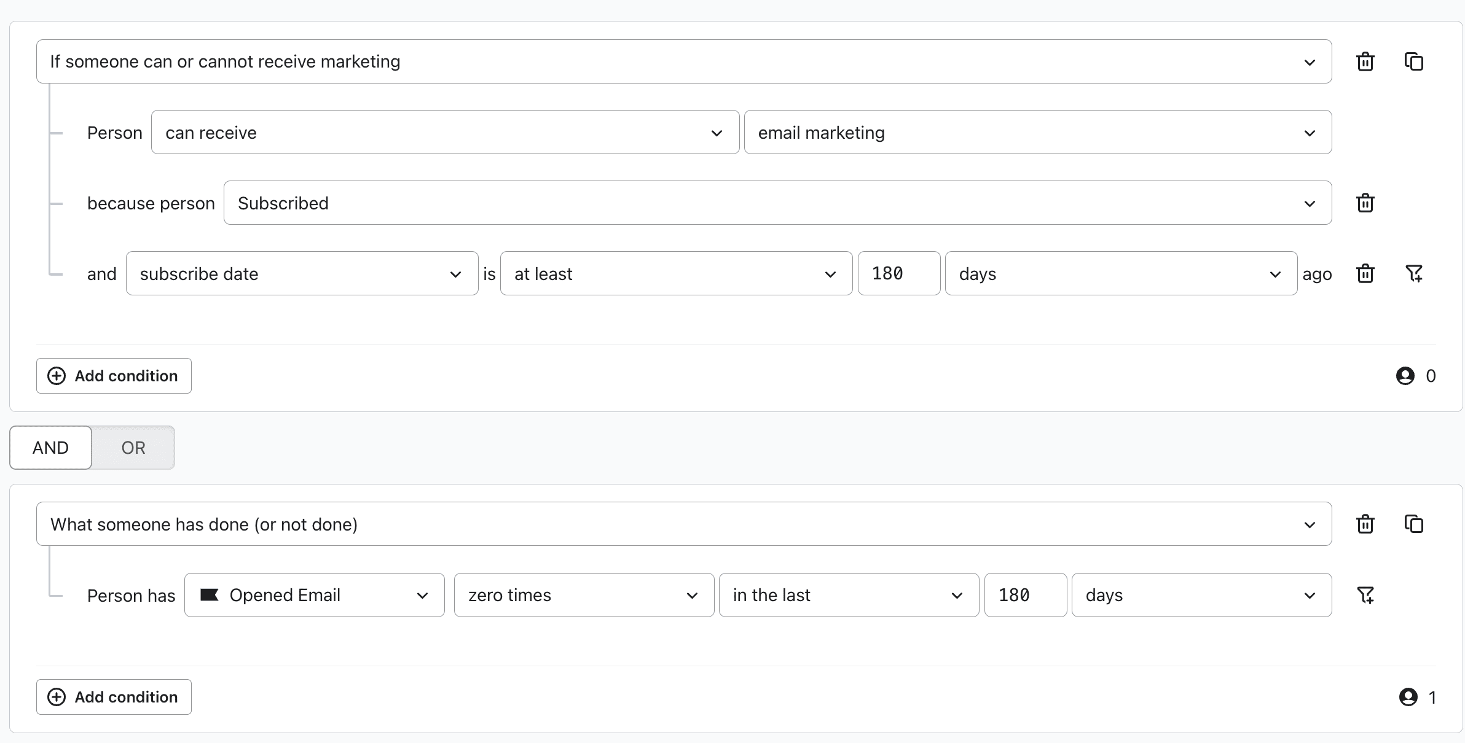Open the 'Opened Email' metric dropdown
The image size is (1465, 743).
tap(314, 595)
